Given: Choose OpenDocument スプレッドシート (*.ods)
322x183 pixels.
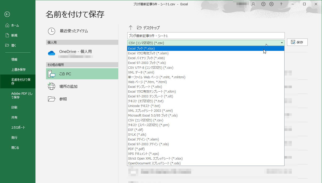Looking at the screenshot, I should tap(206, 163).
